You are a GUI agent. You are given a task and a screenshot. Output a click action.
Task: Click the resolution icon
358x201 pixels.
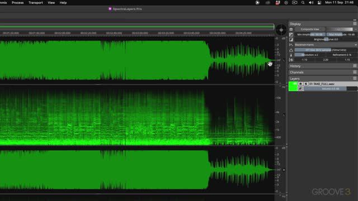coord(291,55)
